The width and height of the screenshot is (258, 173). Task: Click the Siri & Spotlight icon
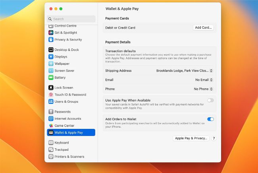coord(51,33)
